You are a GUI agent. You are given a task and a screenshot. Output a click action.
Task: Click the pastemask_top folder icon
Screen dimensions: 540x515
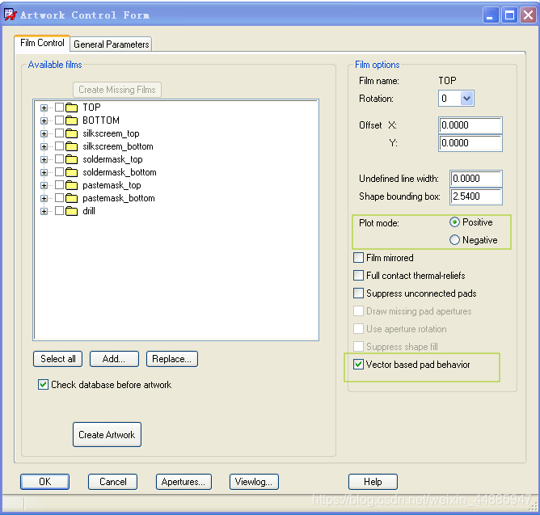[71, 185]
